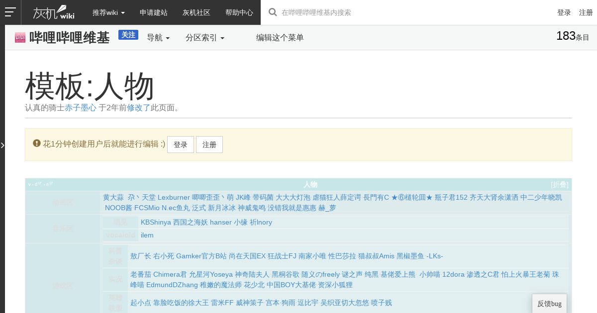Click the 183条目 article count
597x313 pixels.
pos(573,36)
